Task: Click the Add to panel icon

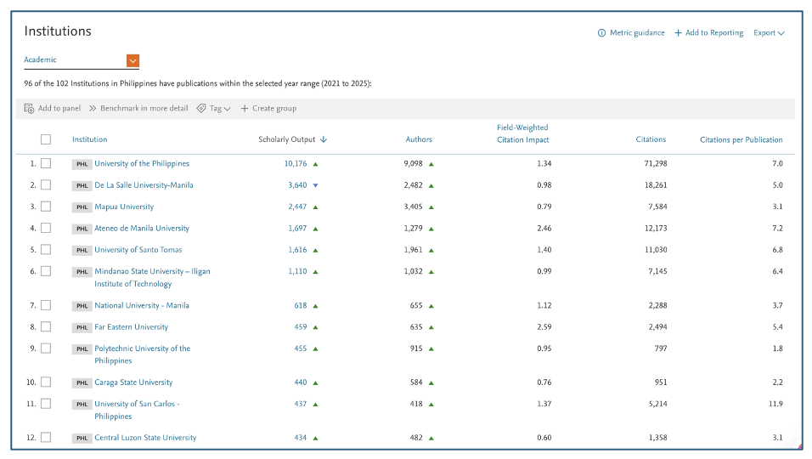Action: coord(29,108)
